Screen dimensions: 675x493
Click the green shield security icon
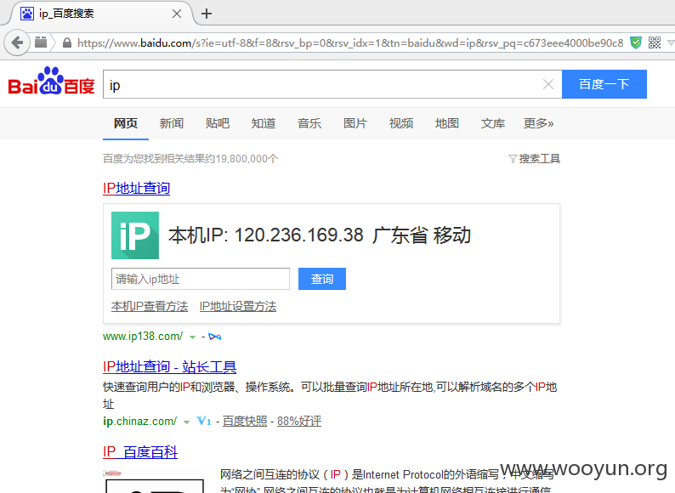pos(635,42)
